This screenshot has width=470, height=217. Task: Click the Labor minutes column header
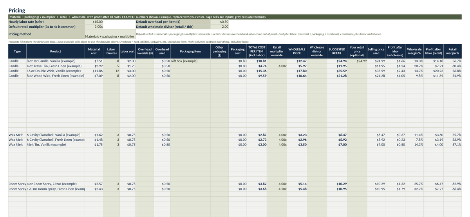pos(111,52)
